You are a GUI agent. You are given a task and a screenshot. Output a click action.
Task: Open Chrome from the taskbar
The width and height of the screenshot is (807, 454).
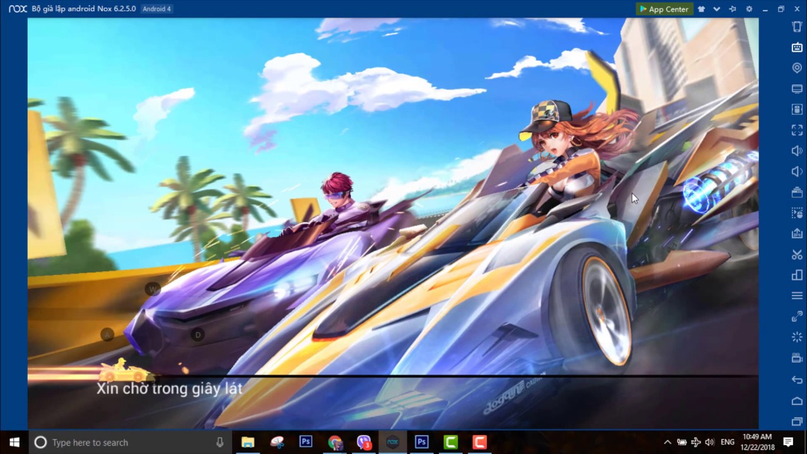click(335, 442)
